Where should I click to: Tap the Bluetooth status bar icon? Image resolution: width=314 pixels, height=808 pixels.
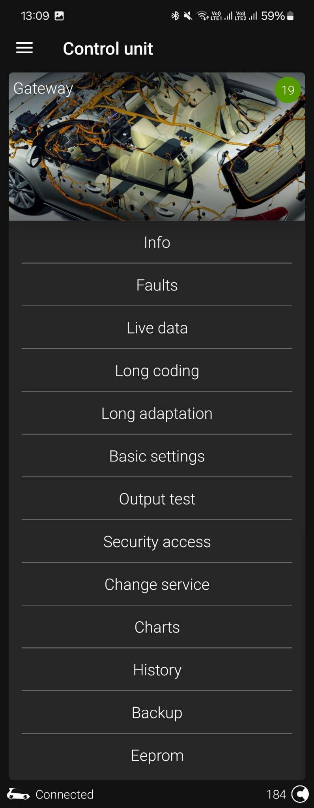pos(175,16)
